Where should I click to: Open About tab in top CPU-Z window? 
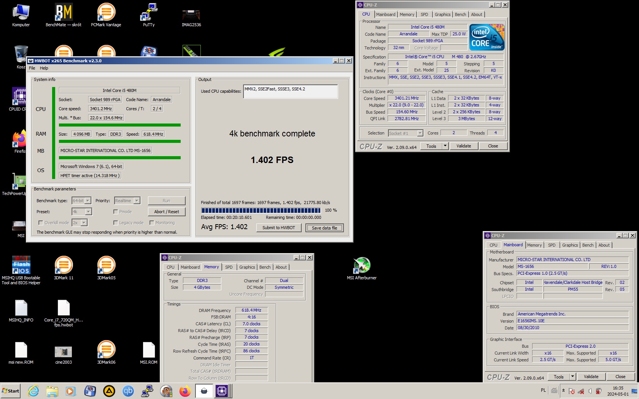tap(477, 14)
